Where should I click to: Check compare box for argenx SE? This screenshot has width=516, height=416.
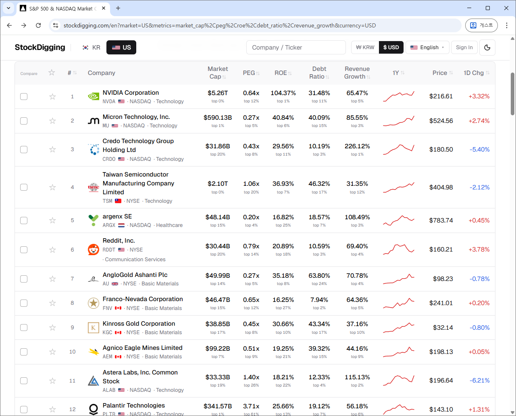point(24,220)
